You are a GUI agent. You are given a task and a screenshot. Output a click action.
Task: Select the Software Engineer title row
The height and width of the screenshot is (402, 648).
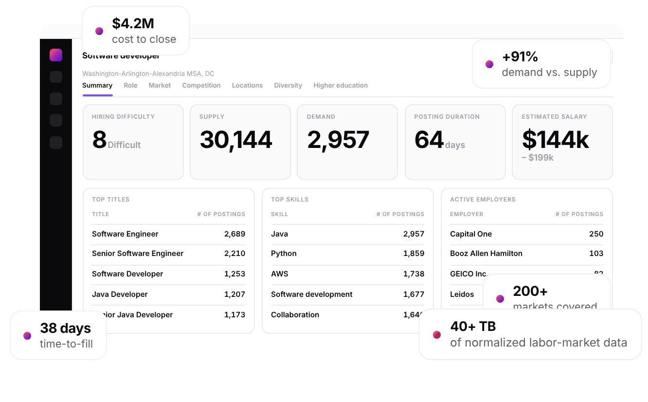click(x=168, y=234)
